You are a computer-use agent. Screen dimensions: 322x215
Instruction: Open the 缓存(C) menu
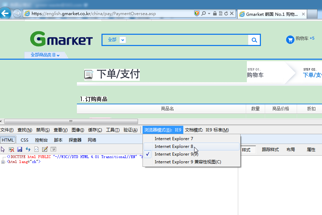click(x=95, y=130)
